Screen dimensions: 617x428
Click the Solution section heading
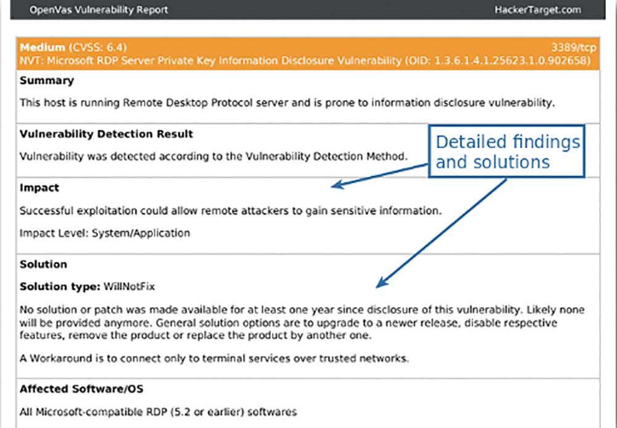(43, 264)
